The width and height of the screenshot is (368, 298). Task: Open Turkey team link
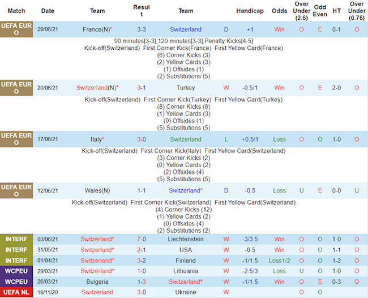(x=186, y=88)
